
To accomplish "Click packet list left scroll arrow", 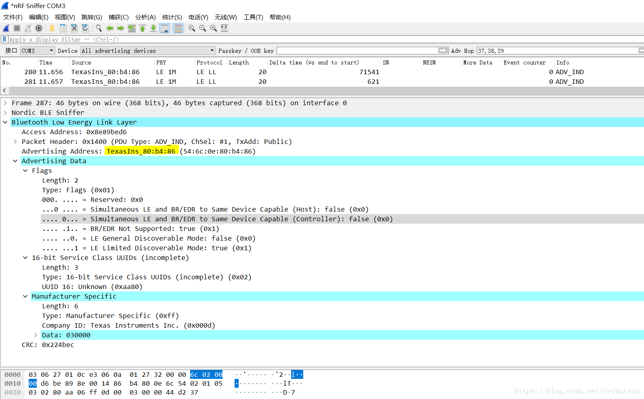I will pos(4,91).
